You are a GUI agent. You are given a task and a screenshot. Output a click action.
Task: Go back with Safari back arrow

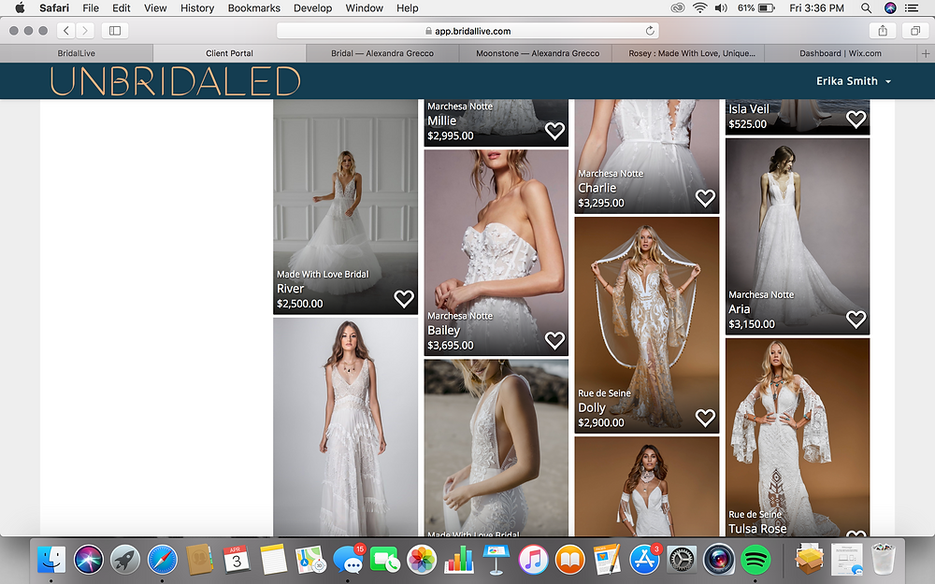(x=66, y=31)
